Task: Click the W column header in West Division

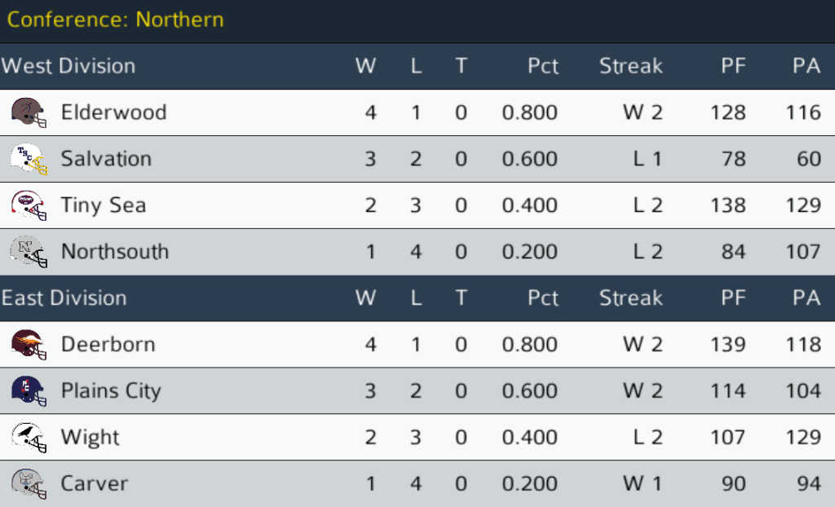Action: click(x=365, y=66)
